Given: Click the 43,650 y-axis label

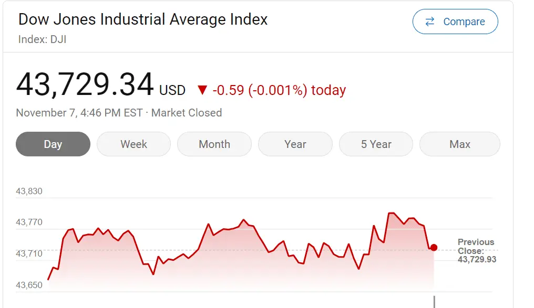Looking at the screenshot, I should click(x=29, y=285).
